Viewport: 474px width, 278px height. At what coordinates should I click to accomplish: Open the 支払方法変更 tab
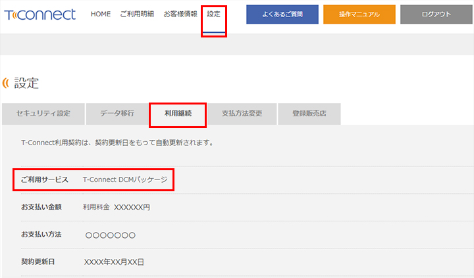[242, 114]
